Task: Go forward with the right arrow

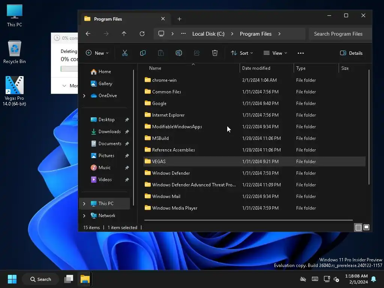Action: click(106, 33)
